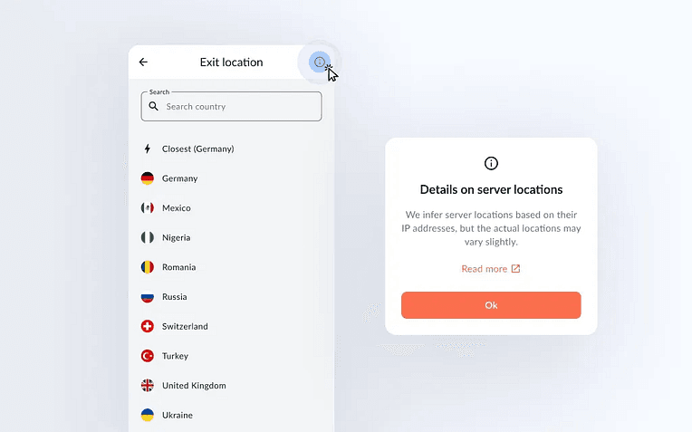The width and height of the screenshot is (692, 432).
Task: Confirm the dialog with the Ok button
Action: coord(491,305)
